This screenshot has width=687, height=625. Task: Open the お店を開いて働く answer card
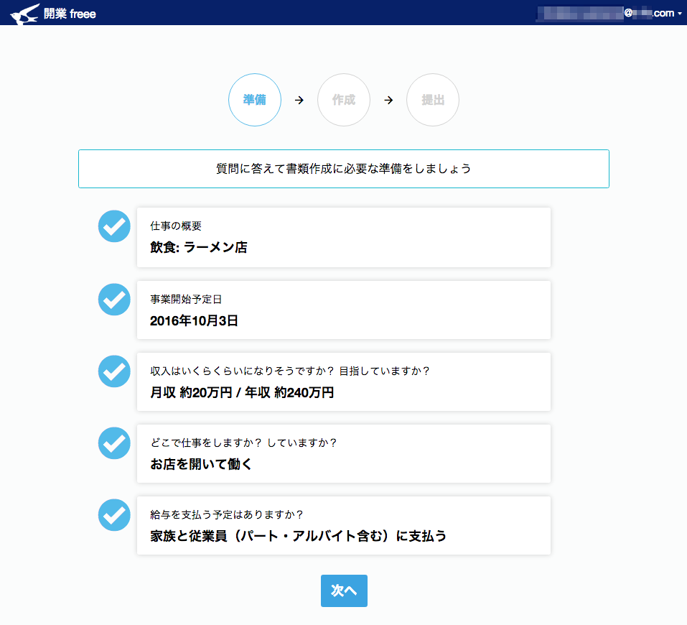pyautogui.click(x=343, y=453)
